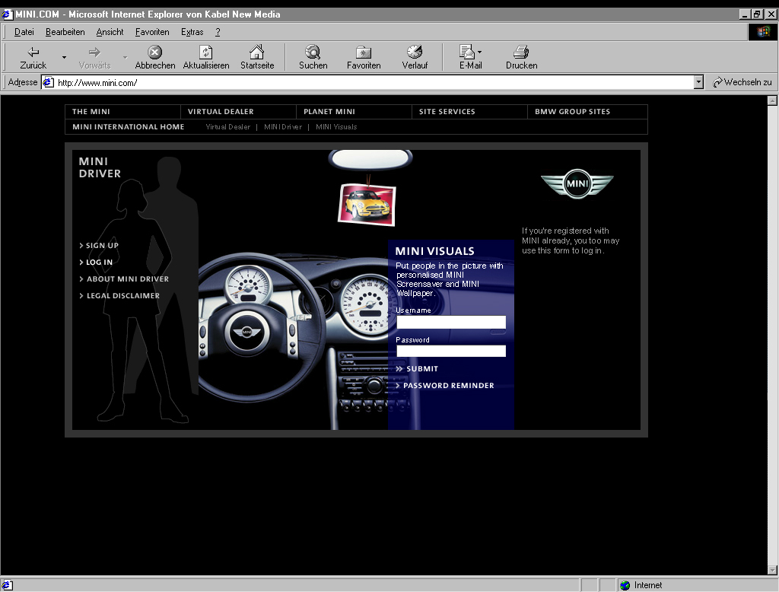Open the Extras menu
This screenshot has width=779, height=592.
click(192, 32)
